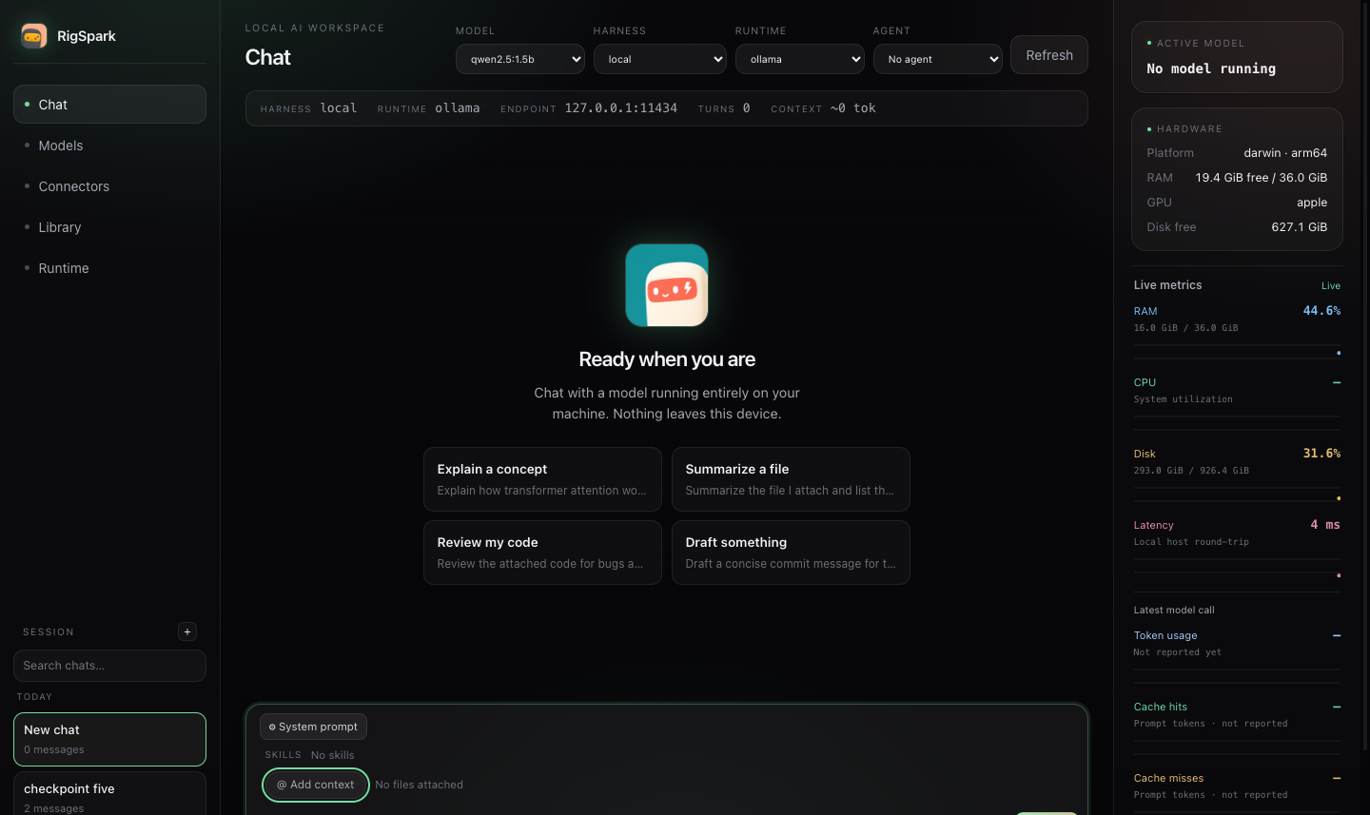Viewport: 1370px width, 815px height.
Task: Add a new session with the plus icon
Action: click(187, 631)
